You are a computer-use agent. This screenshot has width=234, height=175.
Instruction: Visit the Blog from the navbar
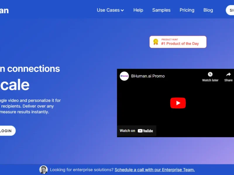click(208, 10)
